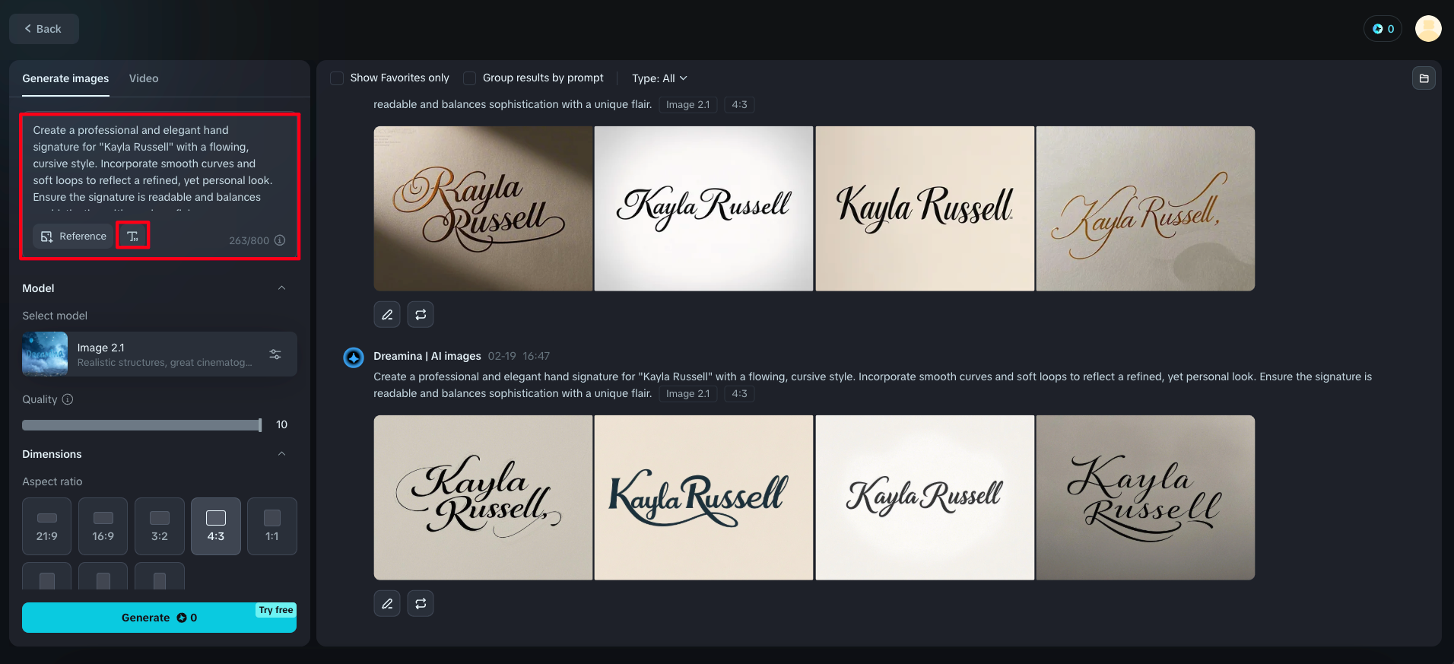
Task: Click the regenerate icon under first image row
Action: tap(421, 315)
